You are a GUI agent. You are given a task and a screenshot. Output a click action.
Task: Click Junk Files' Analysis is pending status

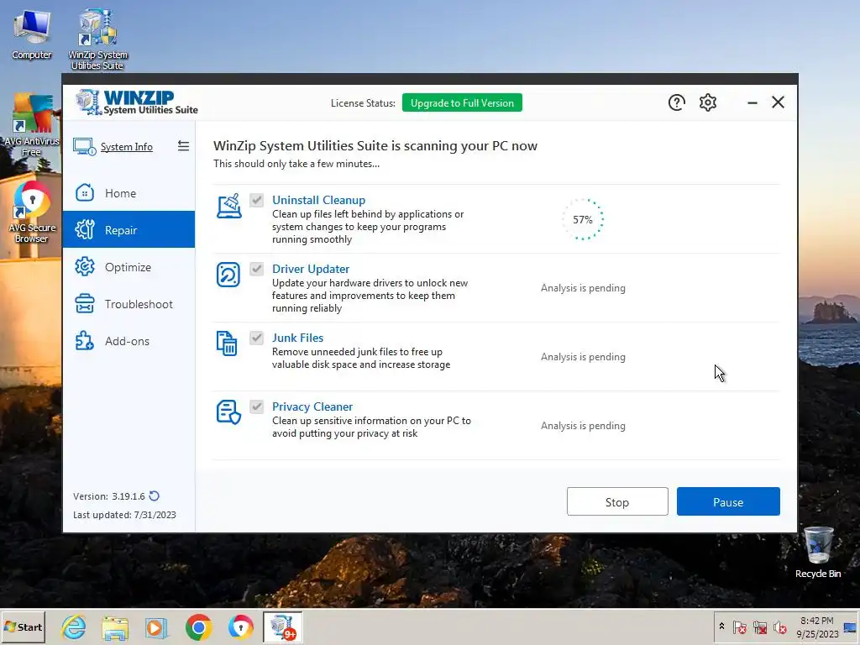pos(583,357)
